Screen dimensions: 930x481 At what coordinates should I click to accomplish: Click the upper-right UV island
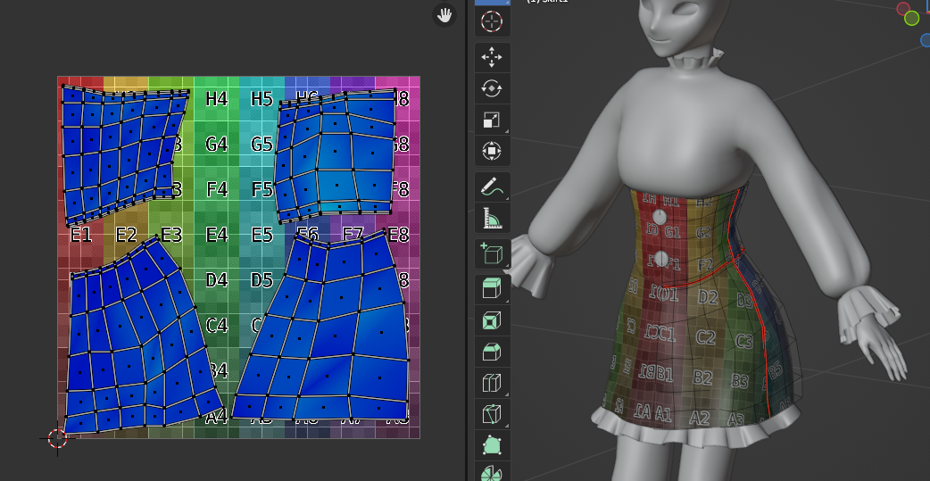[335, 155]
